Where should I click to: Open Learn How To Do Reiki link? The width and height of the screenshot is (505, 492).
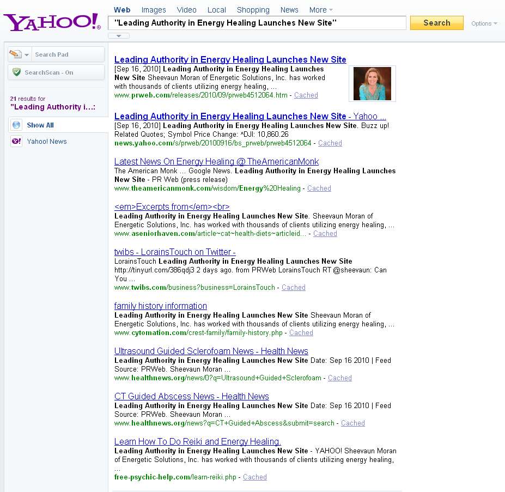click(x=198, y=441)
